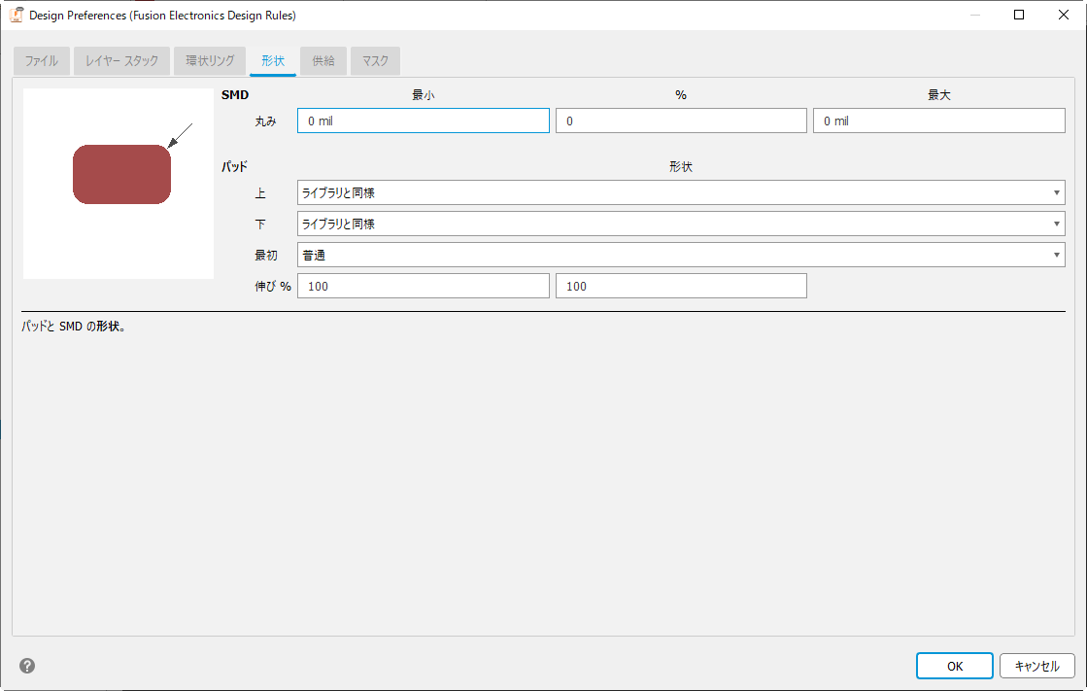The height and width of the screenshot is (691, 1087).
Task: Click the 伸び % row label
Action: point(273,287)
